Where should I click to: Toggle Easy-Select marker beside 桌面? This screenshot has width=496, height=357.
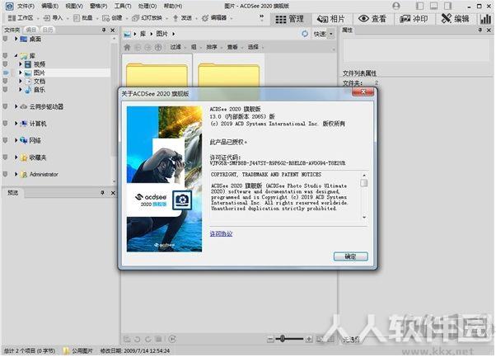point(5,39)
